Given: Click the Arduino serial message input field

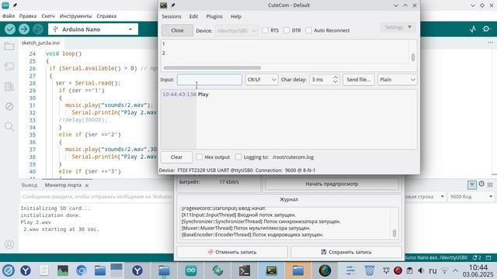Looking at the screenshot, I should 97,197.
